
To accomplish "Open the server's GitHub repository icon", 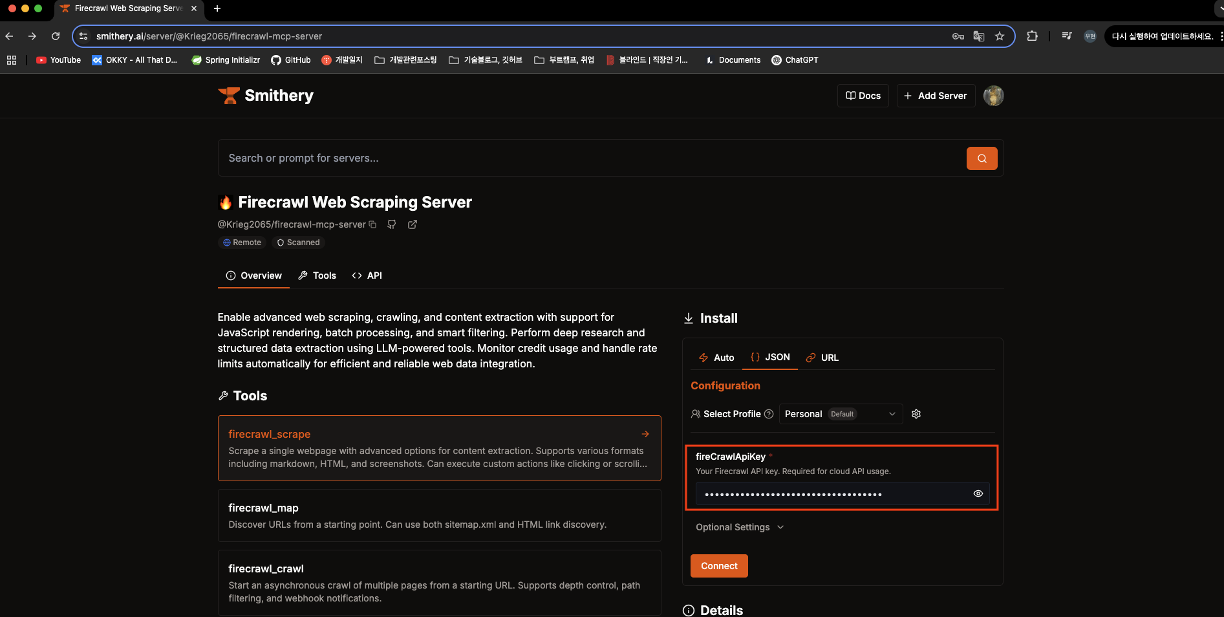I will coord(392,224).
